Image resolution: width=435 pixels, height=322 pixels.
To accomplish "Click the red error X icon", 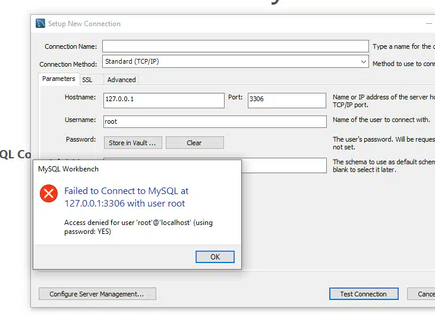I will 49,193.
